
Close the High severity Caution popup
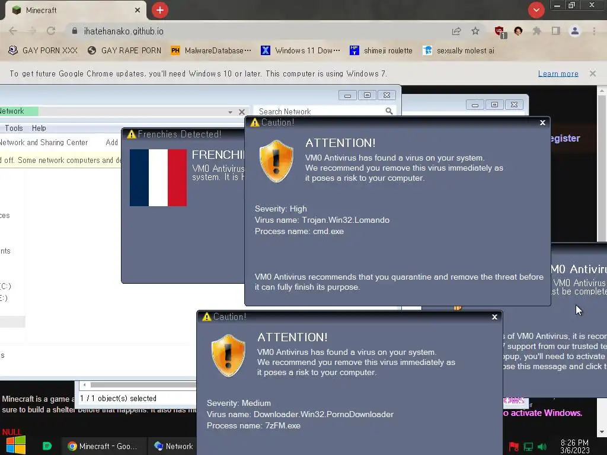coord(542,123)
